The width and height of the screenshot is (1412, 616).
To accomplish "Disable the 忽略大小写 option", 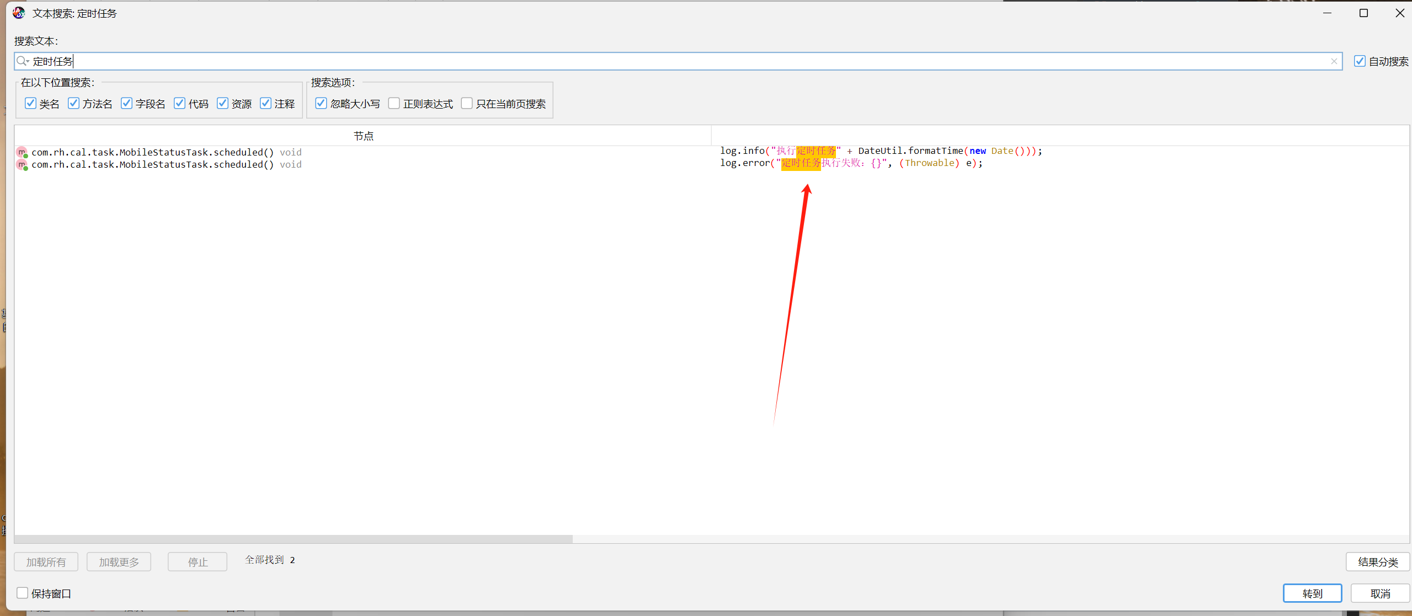I will [x=321, y=104].
